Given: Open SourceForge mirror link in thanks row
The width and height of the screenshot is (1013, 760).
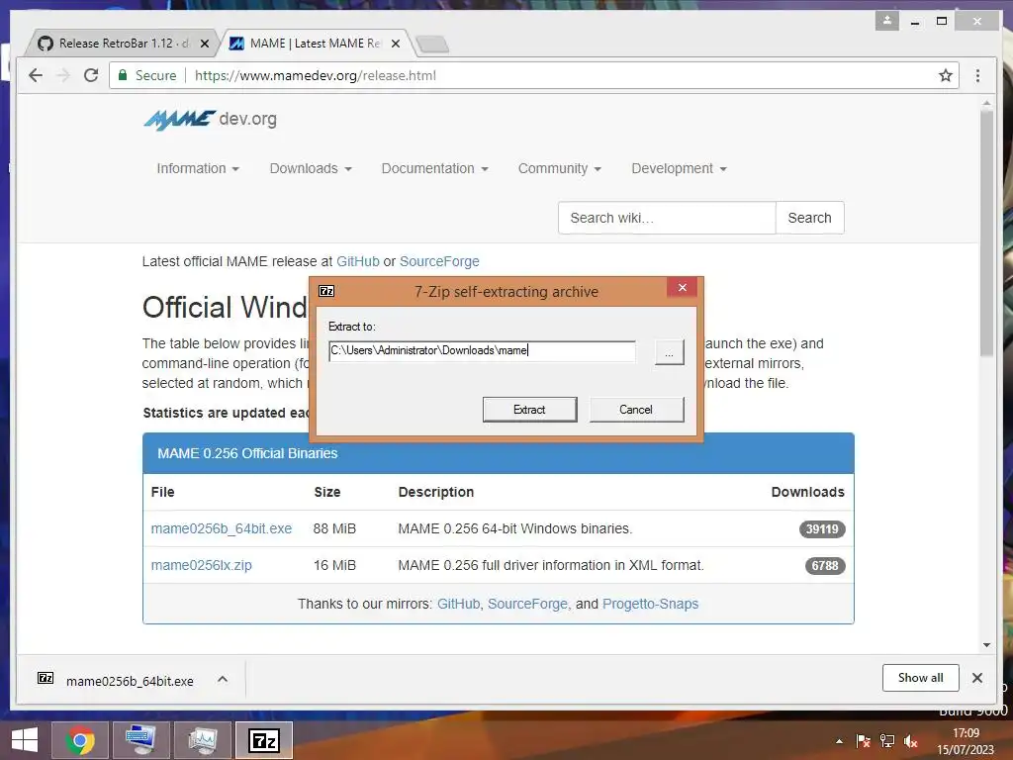Looking at the screenshot, I should pyautogui.click(x=528, y=605).
